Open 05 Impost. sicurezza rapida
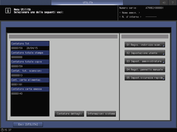Image resolution: width=177 pixels, height=132 pixels. [x=145, y=78]
